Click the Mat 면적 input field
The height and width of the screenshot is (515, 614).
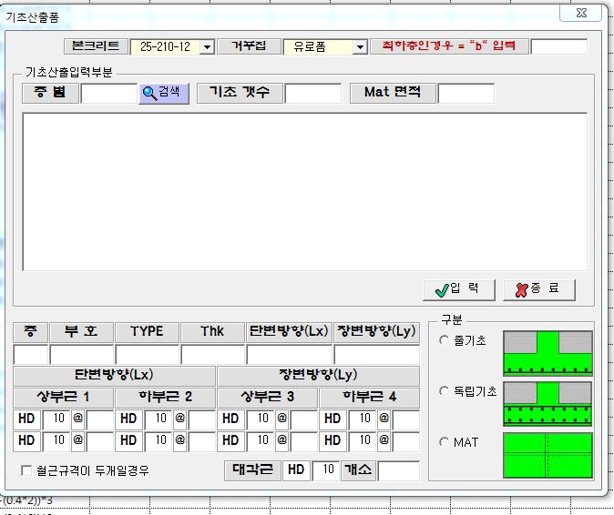click(466, 94)
